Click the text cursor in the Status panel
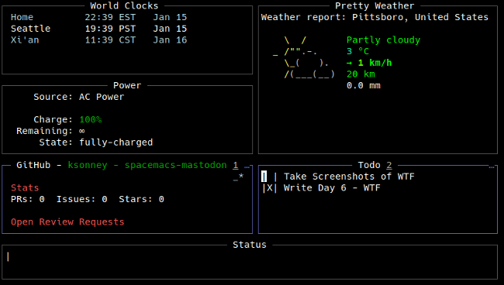Screen dimensions: 504x285 click(8, 256)
